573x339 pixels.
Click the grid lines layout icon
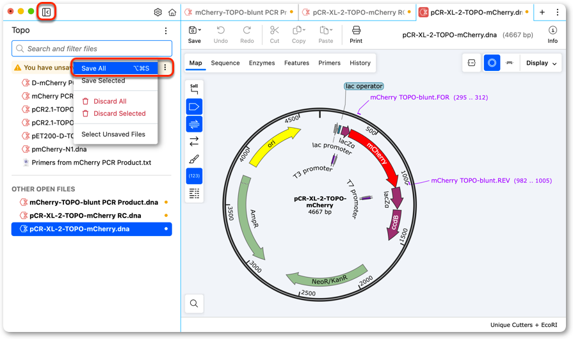[x=194, y=193]
